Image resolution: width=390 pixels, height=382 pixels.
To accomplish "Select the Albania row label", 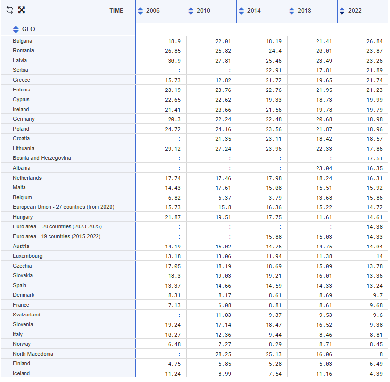I will tap(22, 168).
